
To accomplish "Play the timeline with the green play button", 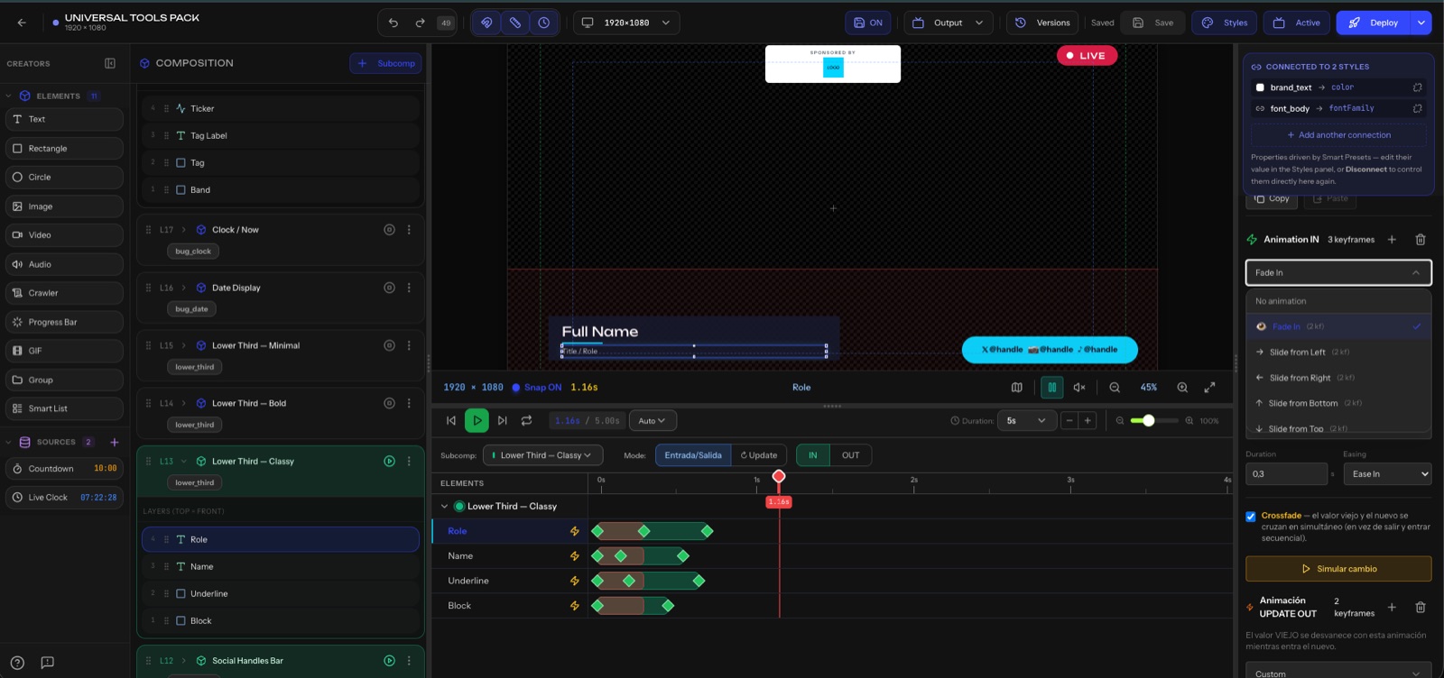I will (477, 420).
